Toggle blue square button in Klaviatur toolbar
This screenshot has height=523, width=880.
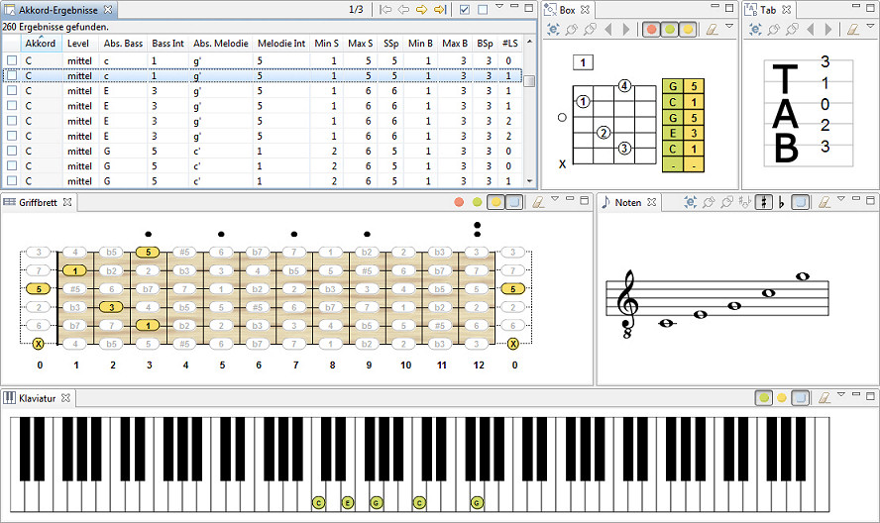click(801, 398)
